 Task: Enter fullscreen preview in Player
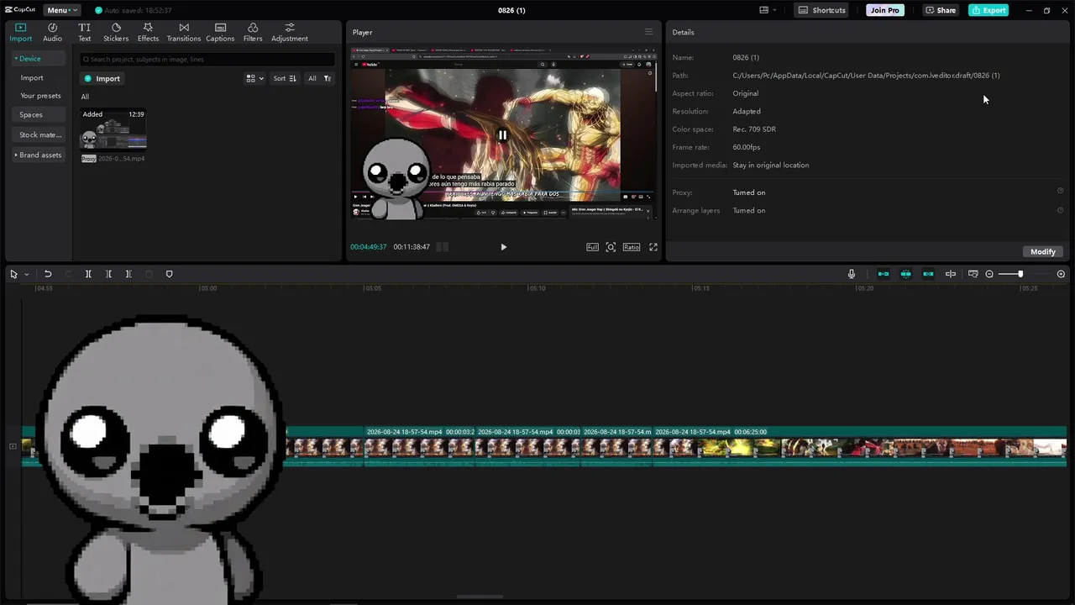[653, 247]
